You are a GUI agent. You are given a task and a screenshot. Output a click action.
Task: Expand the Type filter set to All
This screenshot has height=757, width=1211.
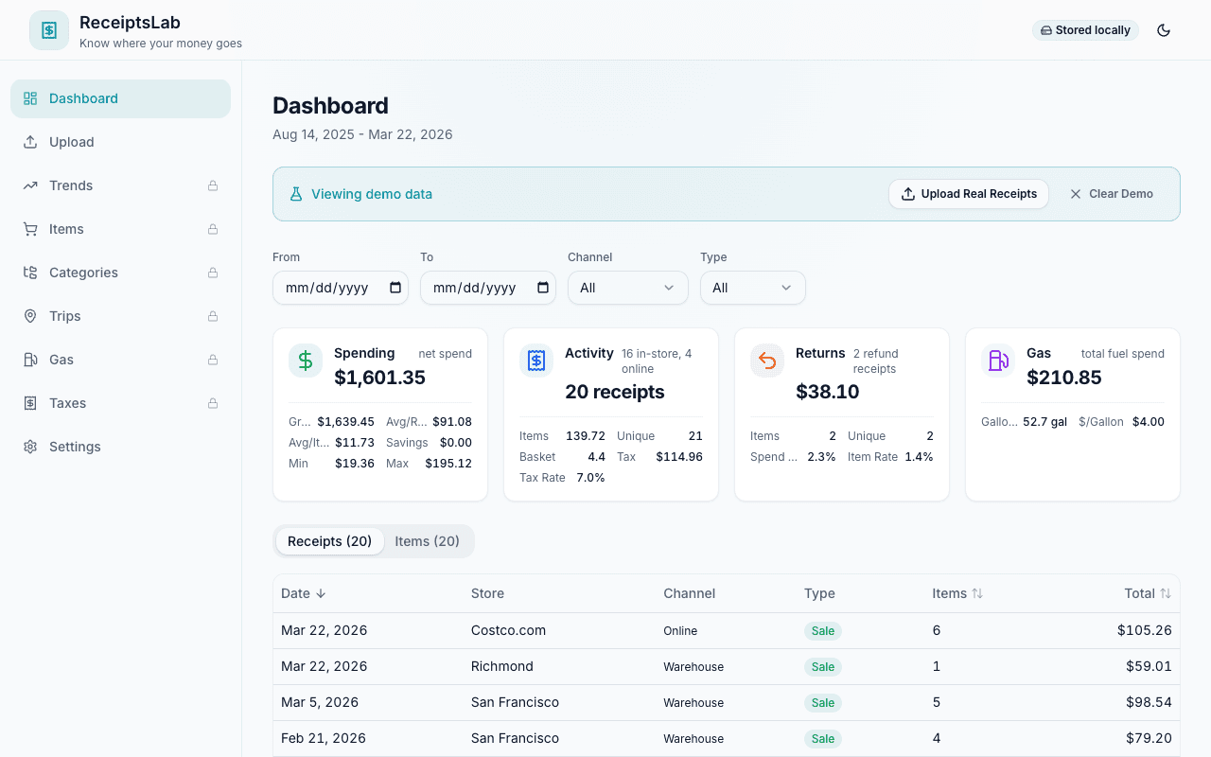point(752,287)
